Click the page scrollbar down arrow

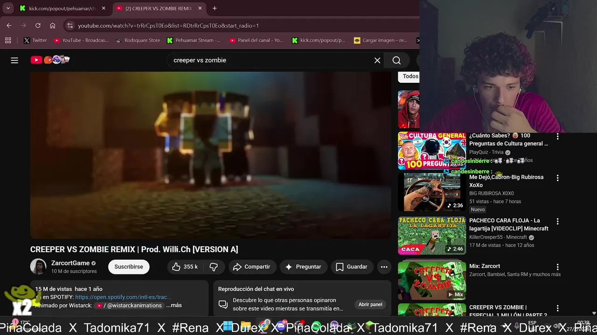pyautogui.click(x=594, y=314)
